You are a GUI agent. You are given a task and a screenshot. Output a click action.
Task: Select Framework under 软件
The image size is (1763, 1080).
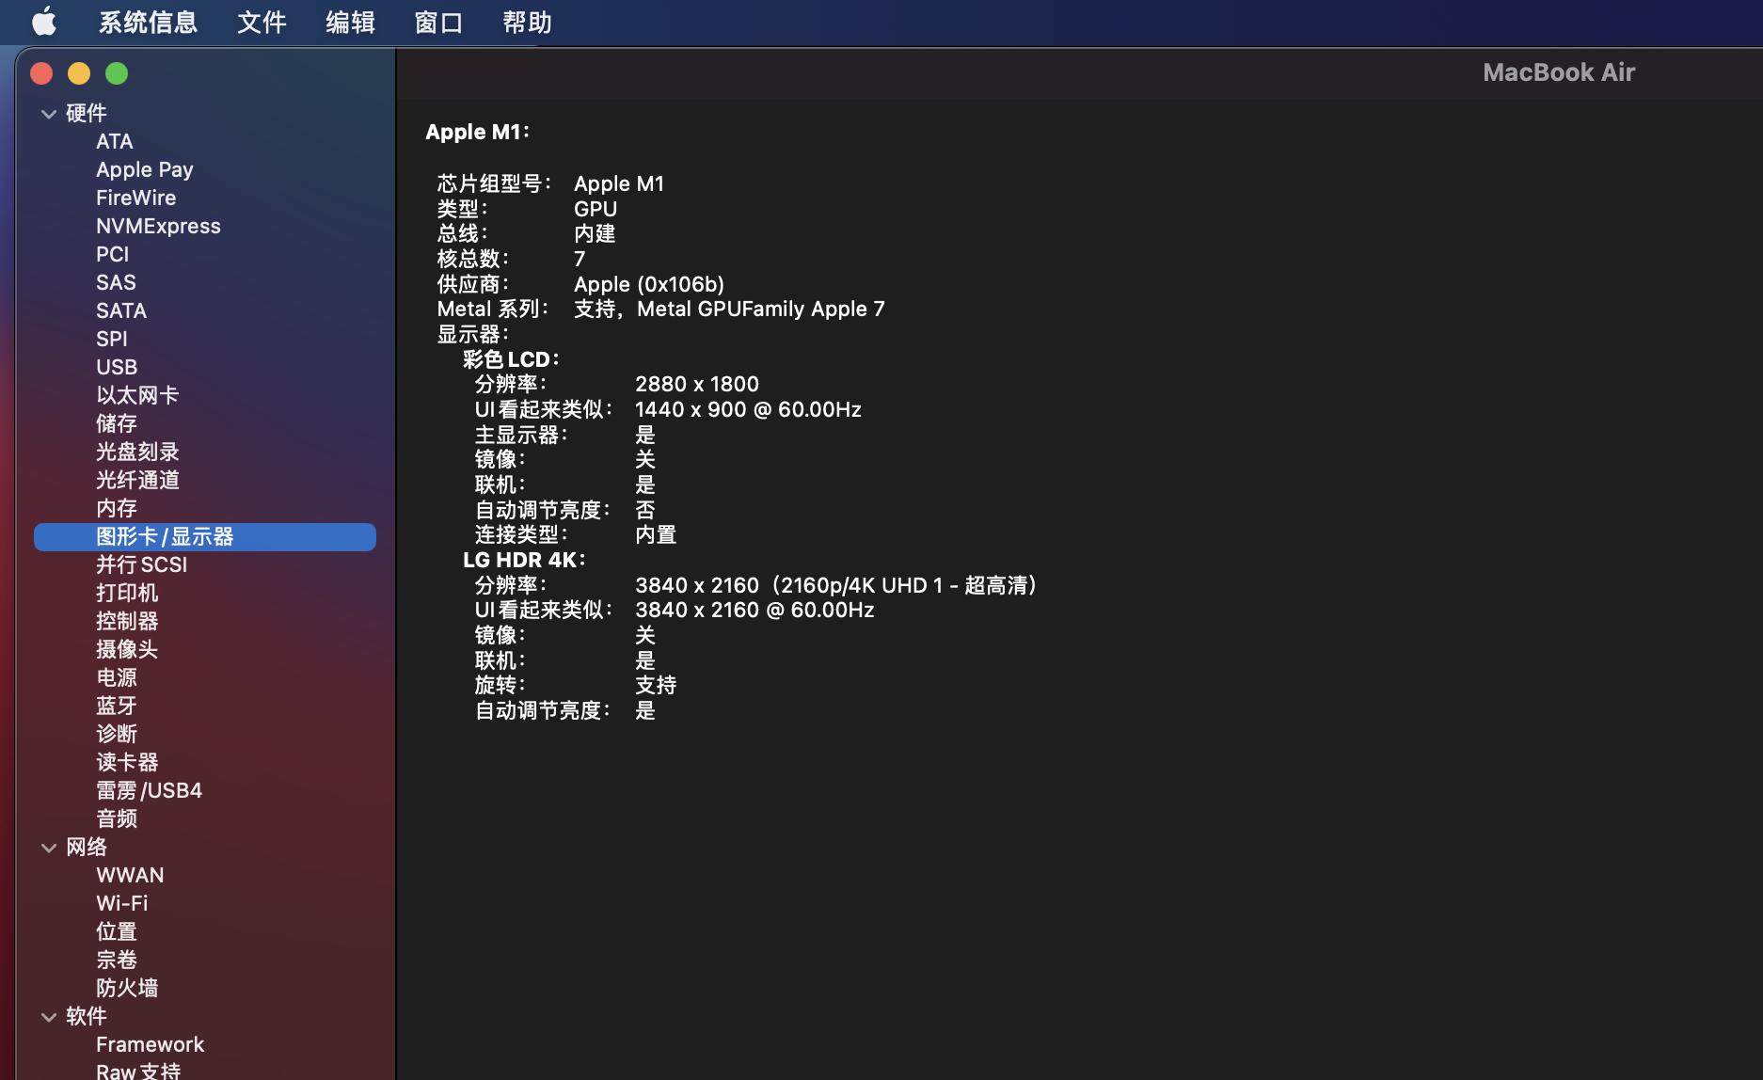(150, 1044)
